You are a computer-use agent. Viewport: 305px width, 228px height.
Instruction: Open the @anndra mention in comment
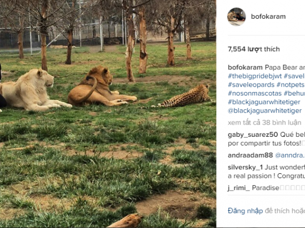click(290, 156)
